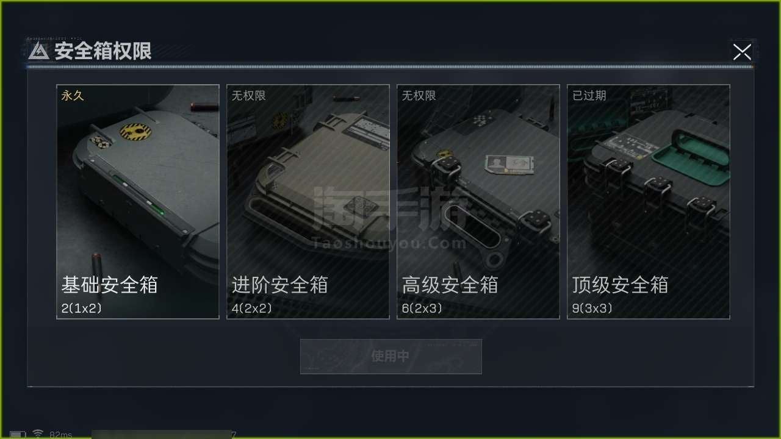781x439 pixels.
Task: Click the 4(2x2) capacity text
Action: (x=251, y=309)
